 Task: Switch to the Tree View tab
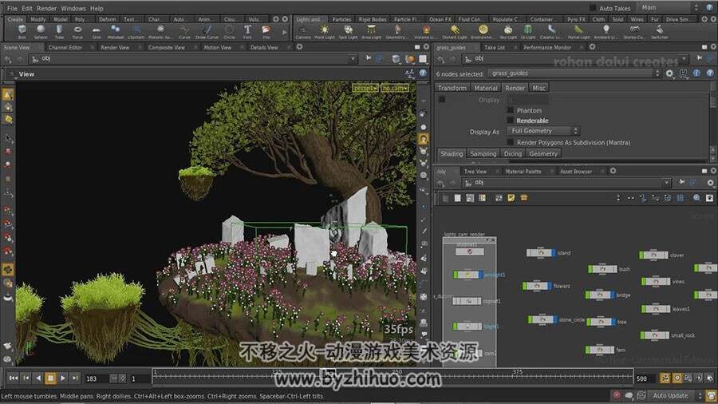point(475,172)
